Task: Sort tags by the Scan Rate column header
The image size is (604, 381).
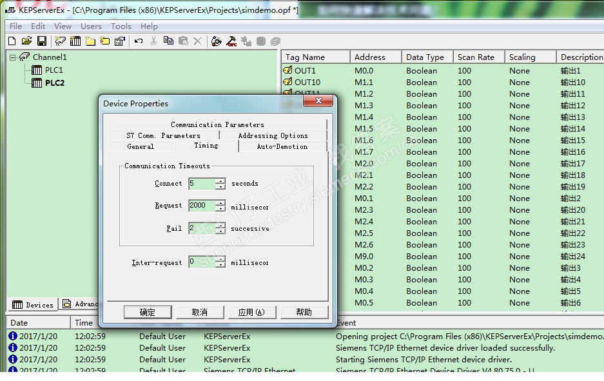Action: coord(479,57)
